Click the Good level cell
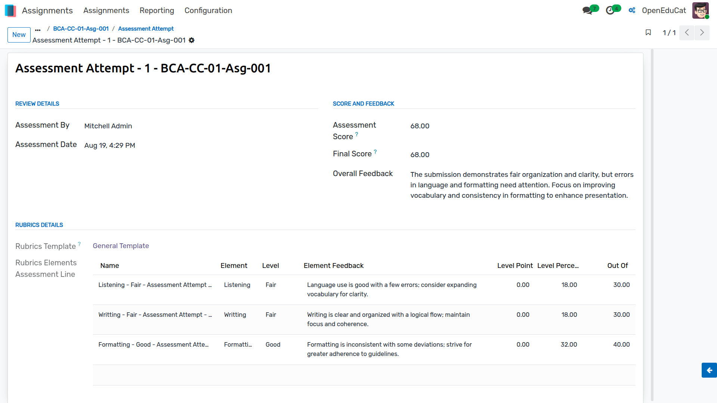 [273, 345]
